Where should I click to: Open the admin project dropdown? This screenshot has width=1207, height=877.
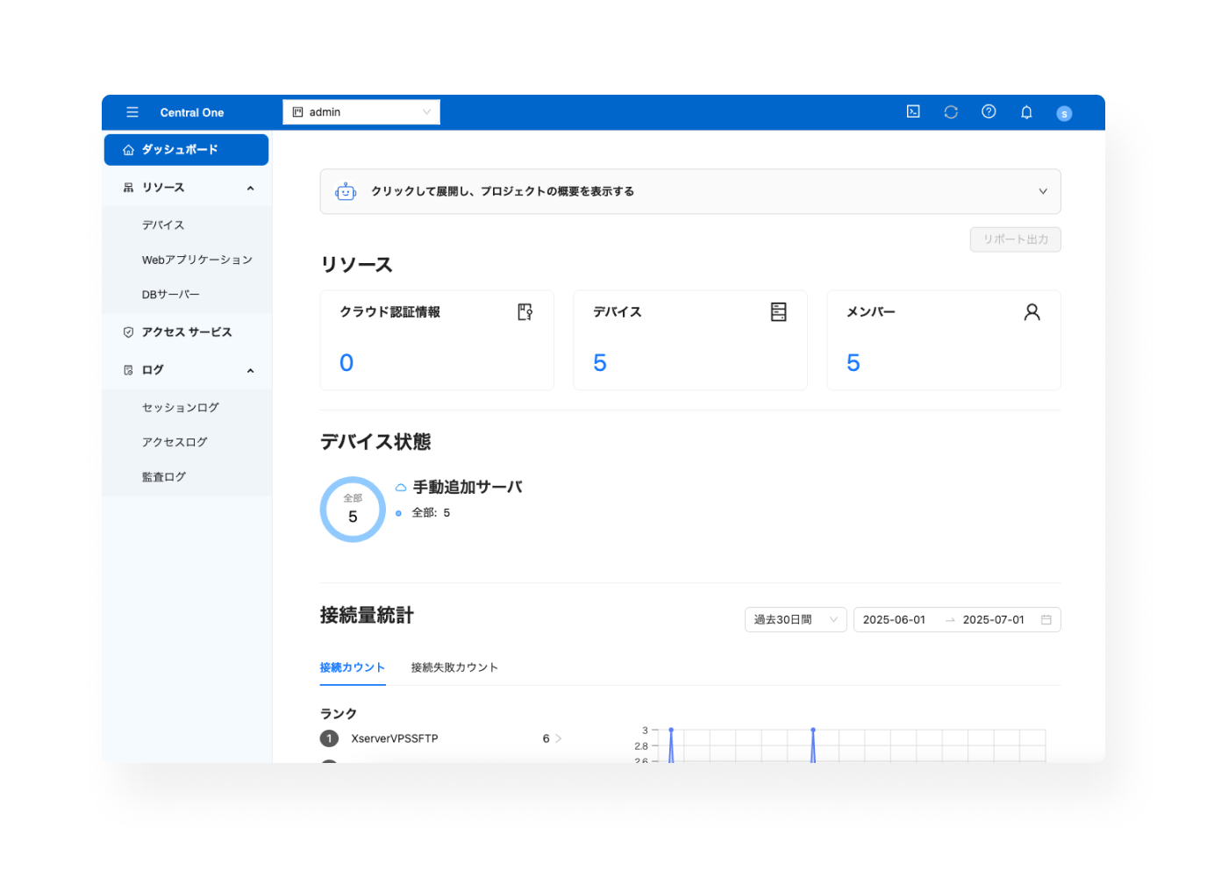[x=361, y=112]
